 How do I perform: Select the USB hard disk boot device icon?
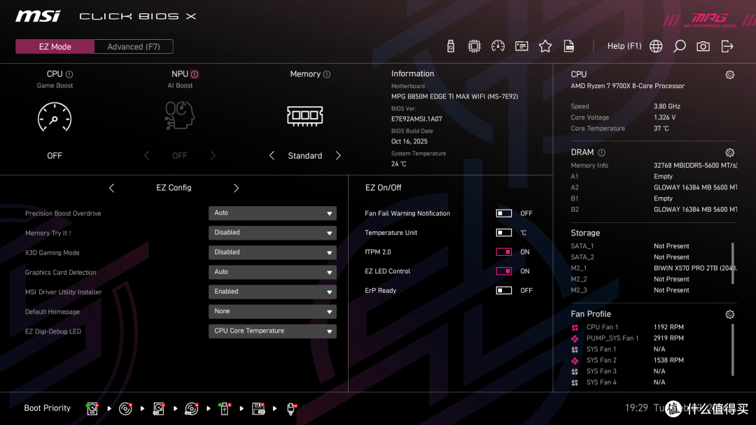click(x=159, y=409)
